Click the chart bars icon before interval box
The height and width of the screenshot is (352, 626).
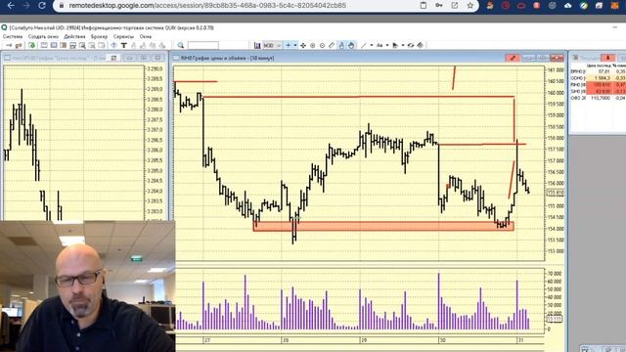[257, 45]
